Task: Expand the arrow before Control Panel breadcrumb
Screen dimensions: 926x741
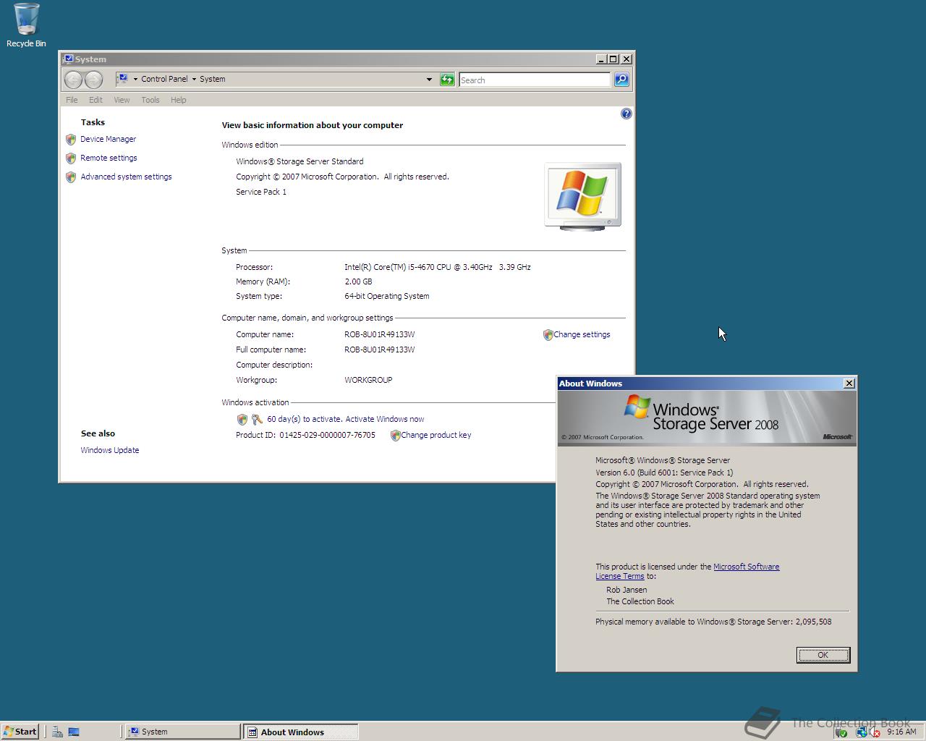Action: click(135, 80)
